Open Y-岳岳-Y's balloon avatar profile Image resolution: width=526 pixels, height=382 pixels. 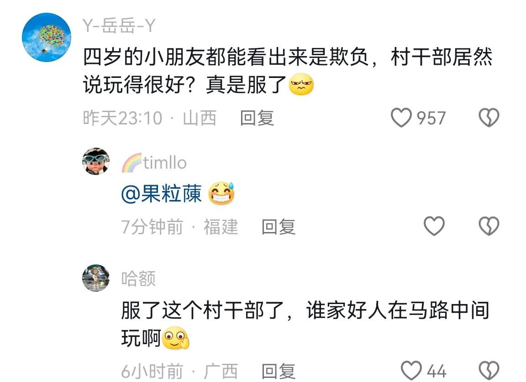click(x=47, y=37)
